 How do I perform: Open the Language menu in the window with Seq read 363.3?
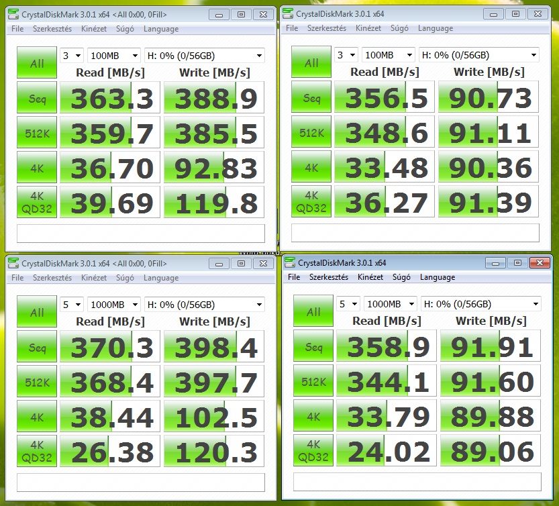[x=161, y=29]
